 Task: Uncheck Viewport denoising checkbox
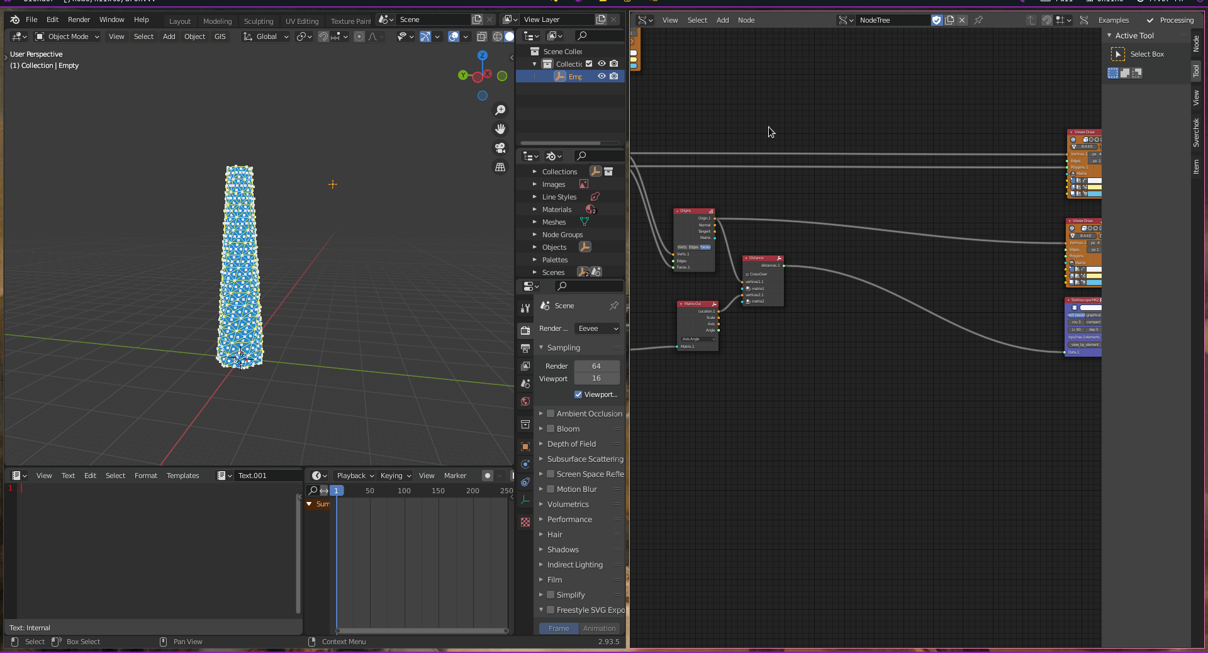(578, 394)
